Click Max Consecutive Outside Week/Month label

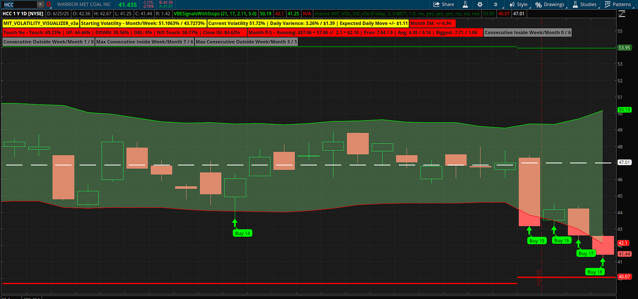tap(246, 42)
